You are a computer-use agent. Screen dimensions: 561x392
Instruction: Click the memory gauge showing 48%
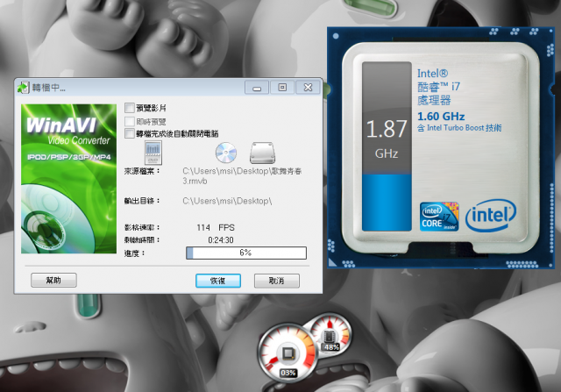(330, 333)
